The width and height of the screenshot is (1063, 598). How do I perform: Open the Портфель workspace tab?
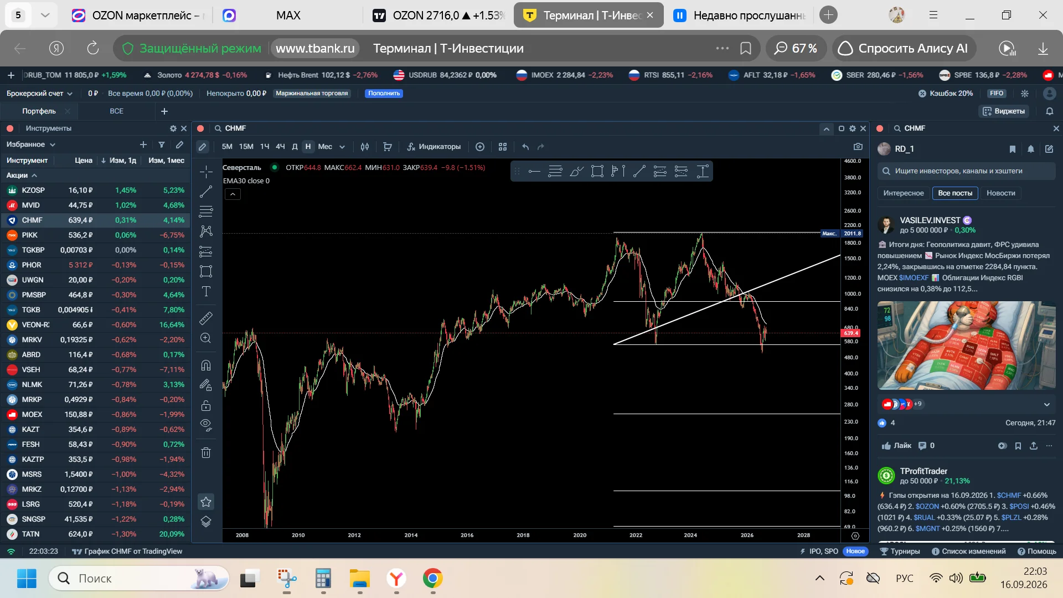39,111
